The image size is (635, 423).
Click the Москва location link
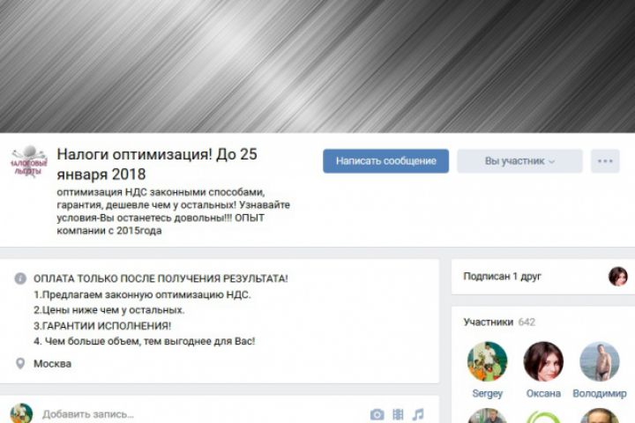[52, 363]
